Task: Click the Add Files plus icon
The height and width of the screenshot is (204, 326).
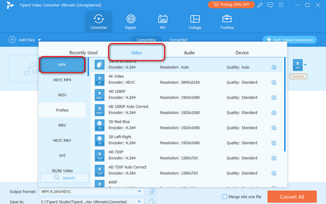Action: [x=12, y=40]
